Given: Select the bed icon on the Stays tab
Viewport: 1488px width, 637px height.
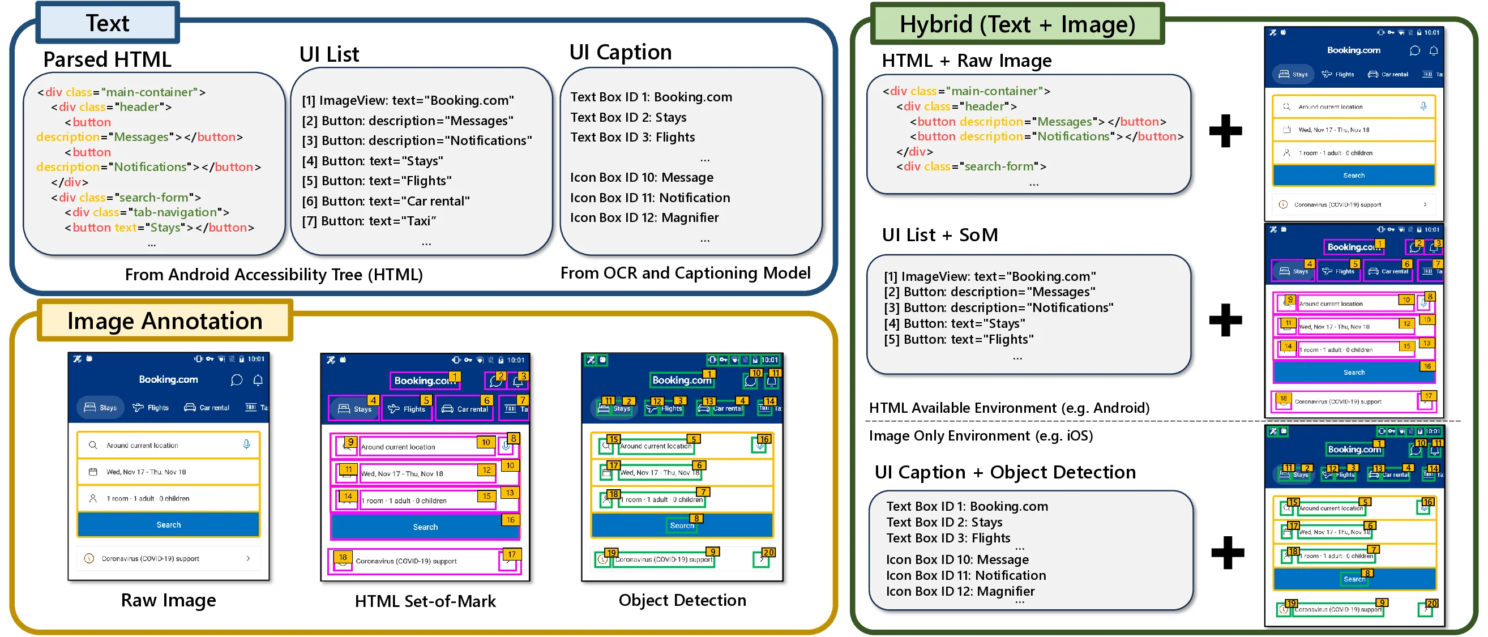Looking at the screenshot, I should click(89, 407).
